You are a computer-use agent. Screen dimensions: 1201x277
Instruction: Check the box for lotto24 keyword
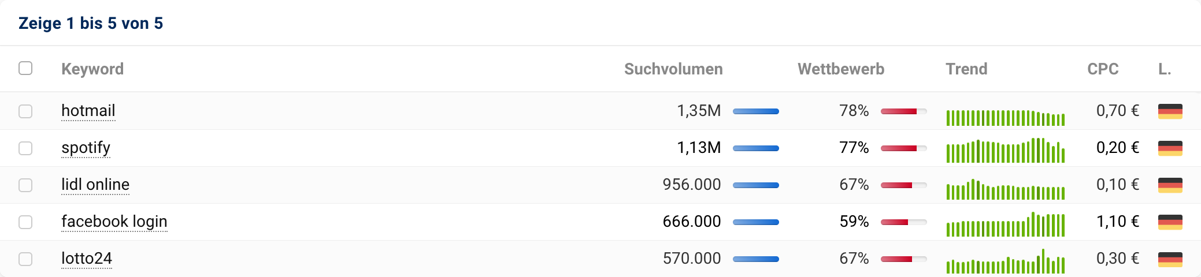(x=25, y=259)
